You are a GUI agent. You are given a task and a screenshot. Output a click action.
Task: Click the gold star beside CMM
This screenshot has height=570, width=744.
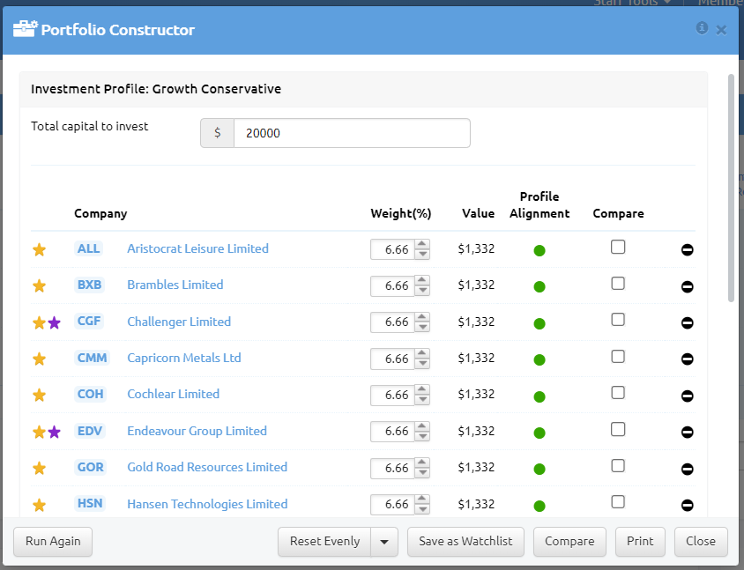(x=39, y=359)
